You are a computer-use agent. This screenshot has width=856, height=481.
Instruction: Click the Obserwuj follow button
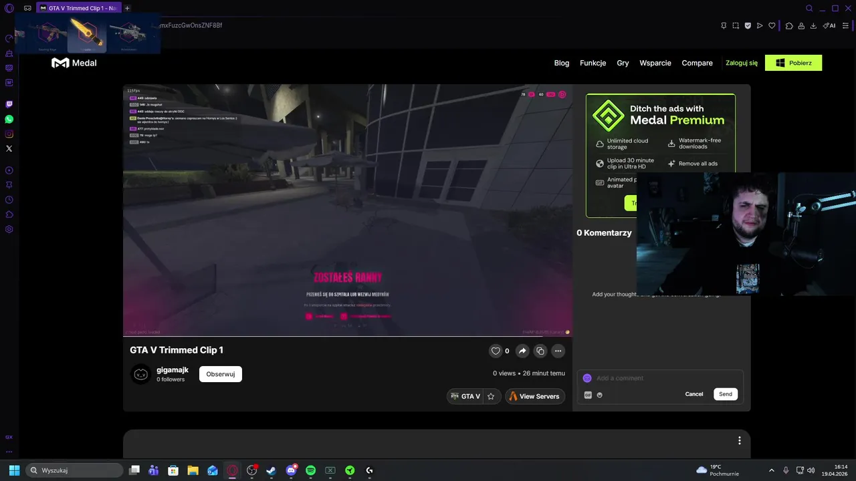[x=221, y=374]
